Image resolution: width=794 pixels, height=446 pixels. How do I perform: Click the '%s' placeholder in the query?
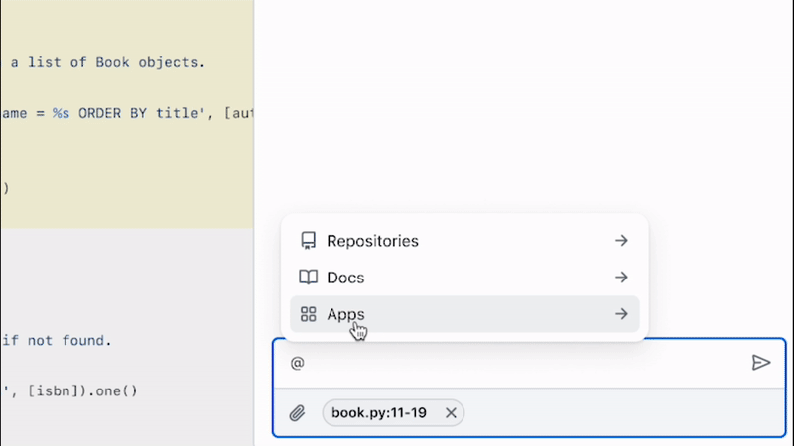click(x=62, y=113)
